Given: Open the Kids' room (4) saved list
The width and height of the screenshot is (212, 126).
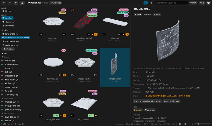Looking at the screenshot, I should pos(11,41).
